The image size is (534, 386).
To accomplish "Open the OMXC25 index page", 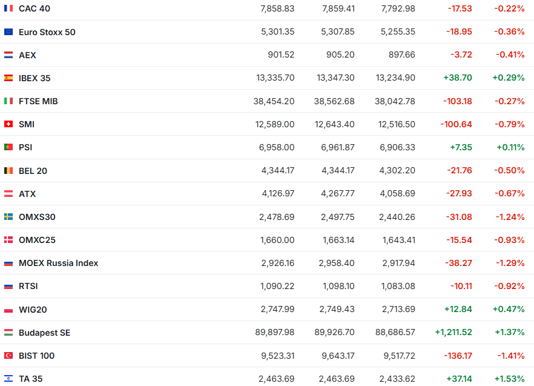I will (37, 240).
